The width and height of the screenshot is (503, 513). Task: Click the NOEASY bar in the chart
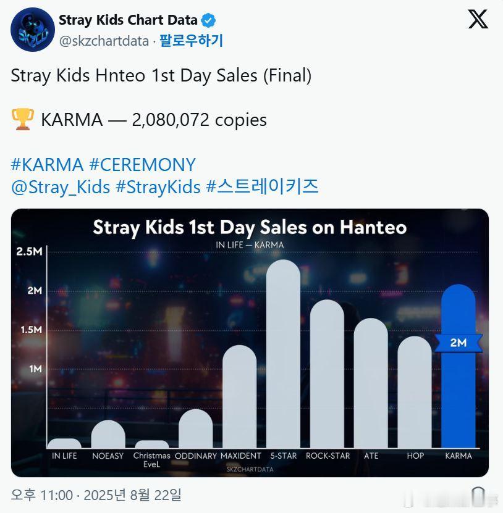[108, 434]
